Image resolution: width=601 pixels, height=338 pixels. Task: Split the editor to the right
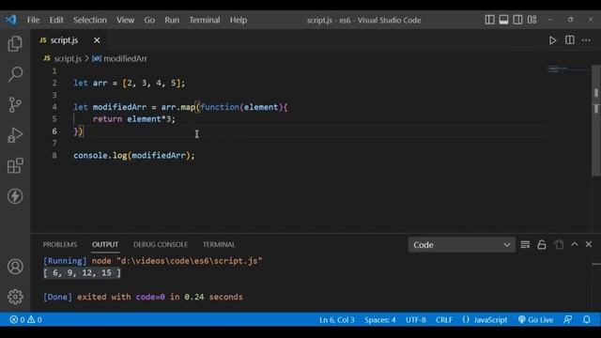pos(570,40)
